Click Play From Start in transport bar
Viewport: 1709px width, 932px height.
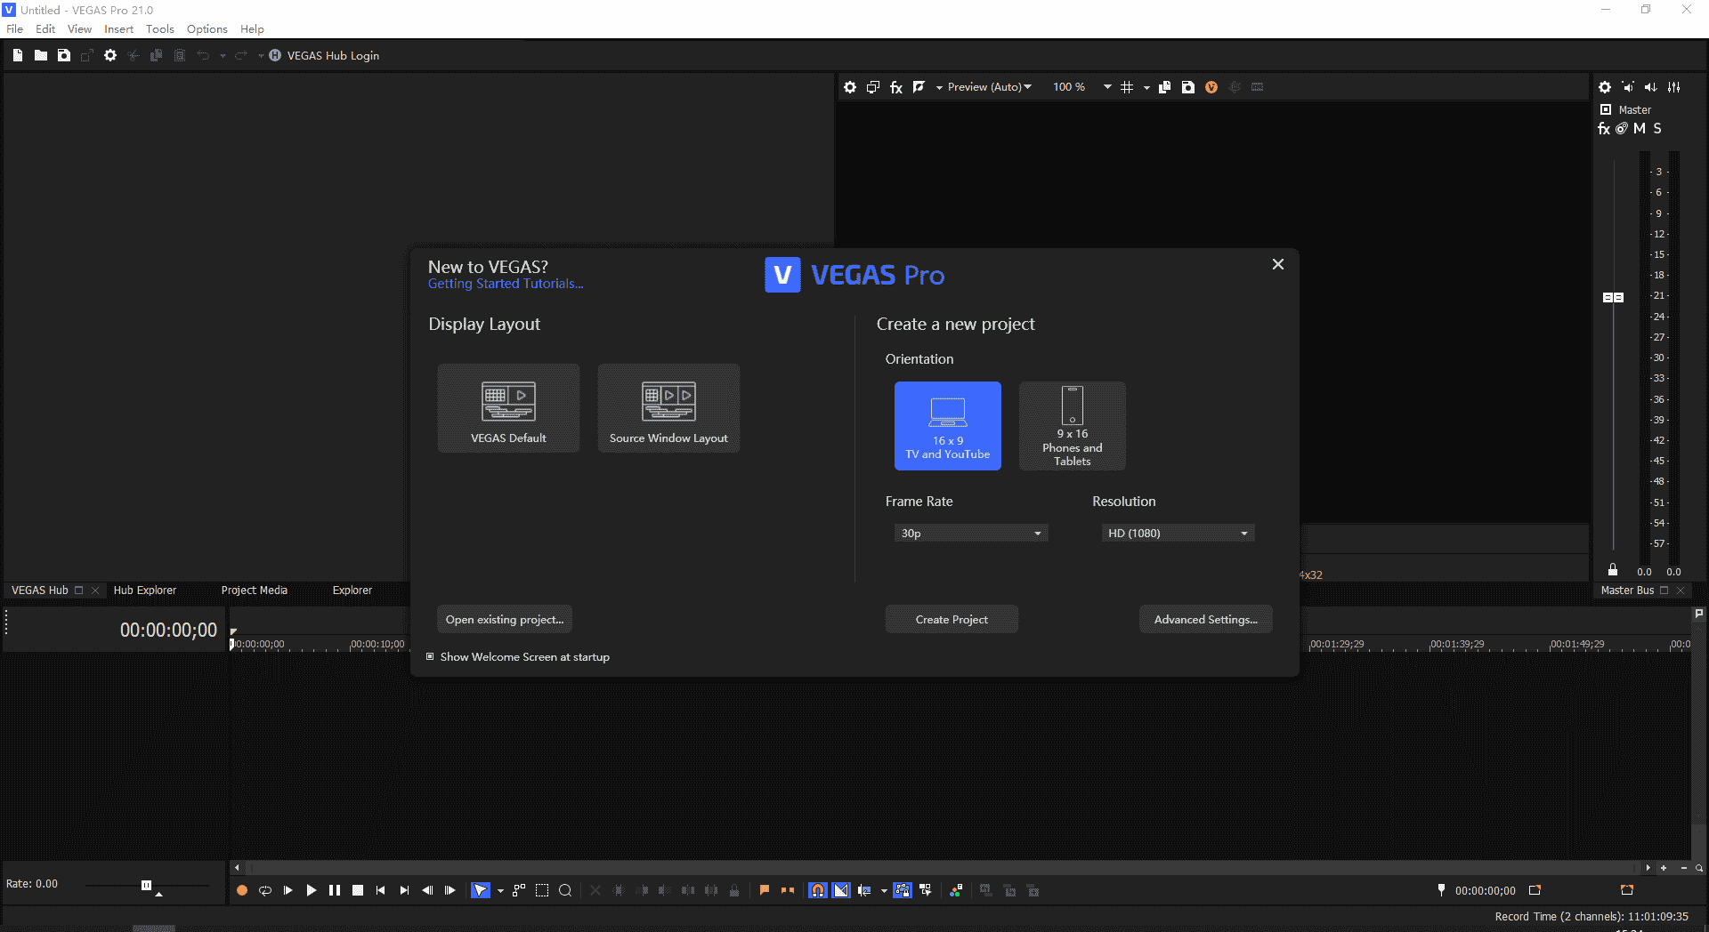[288, 890]
